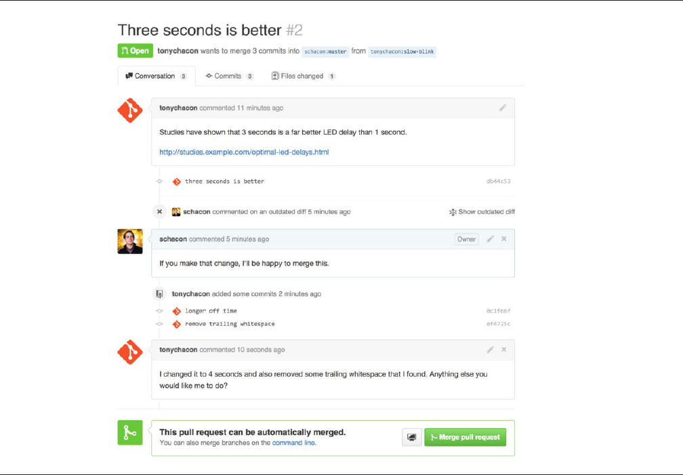The height and width of the screenshot is (475, 683).
Task: Open the 'remove trailing whitespace' commit
Action: click(230, 324)
